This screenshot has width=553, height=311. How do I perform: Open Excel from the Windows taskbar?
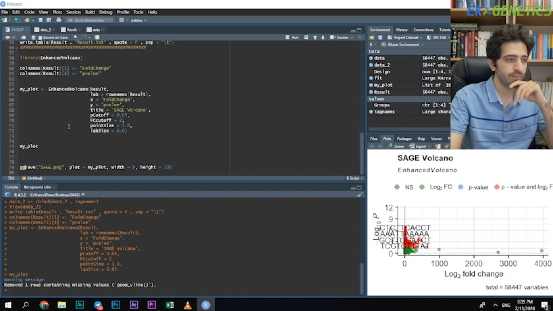click(170, 305)
